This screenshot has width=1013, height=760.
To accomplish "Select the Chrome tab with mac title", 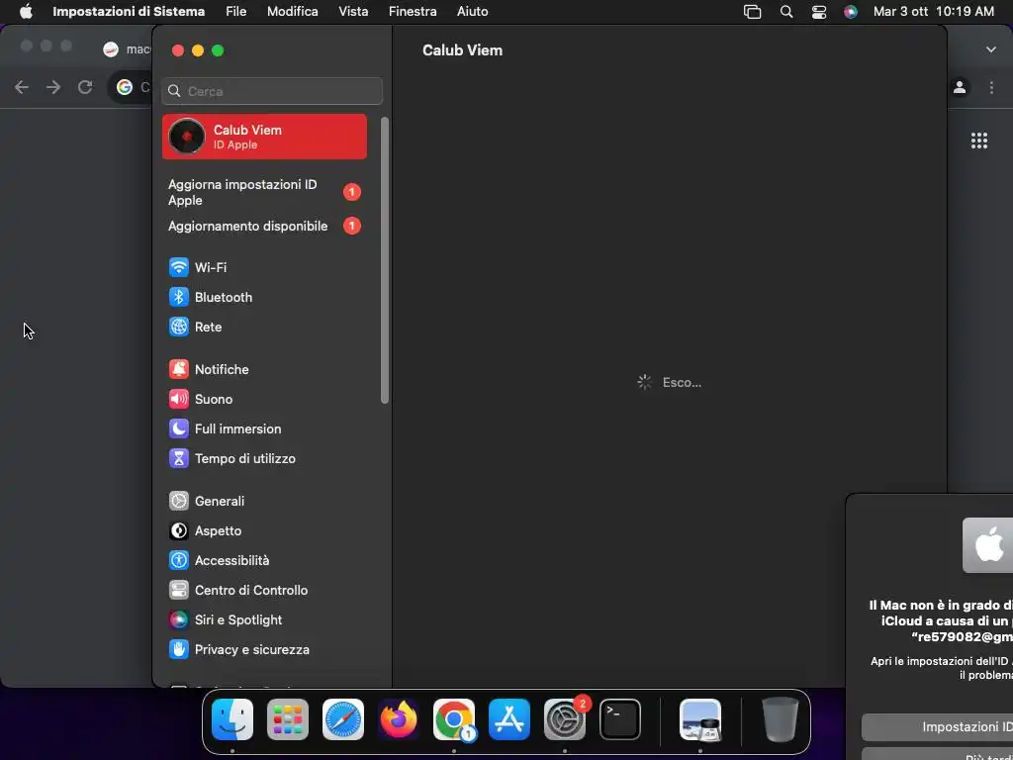I will (128, 49).
